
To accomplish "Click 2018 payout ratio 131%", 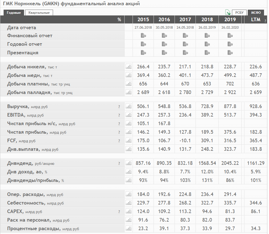I will 207,180.
